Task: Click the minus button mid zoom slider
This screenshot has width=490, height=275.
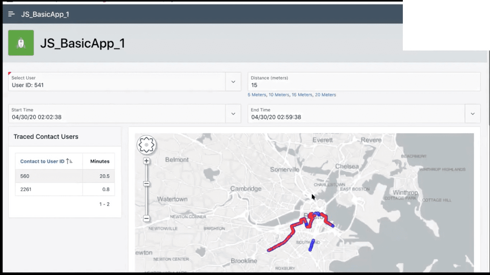Action: point(146,183)
